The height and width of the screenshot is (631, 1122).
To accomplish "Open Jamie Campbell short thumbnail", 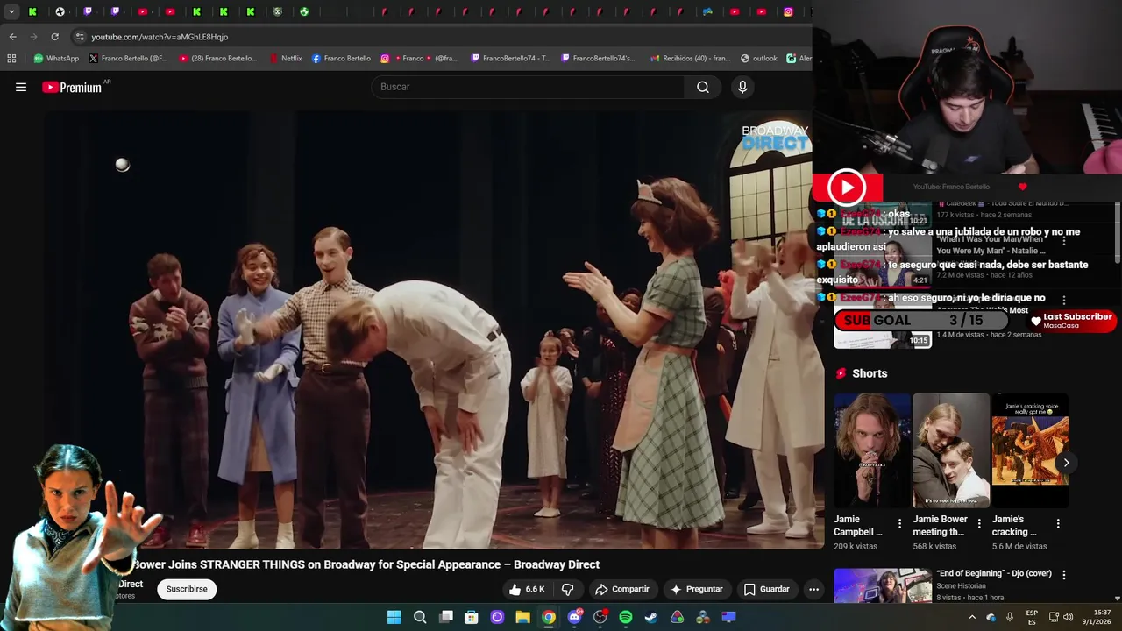I will pos(872,450).
